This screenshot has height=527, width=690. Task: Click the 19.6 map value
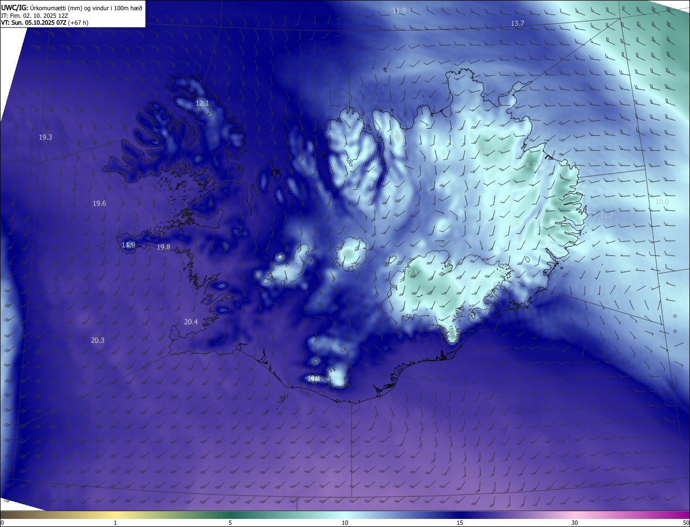tap(99, 204)
